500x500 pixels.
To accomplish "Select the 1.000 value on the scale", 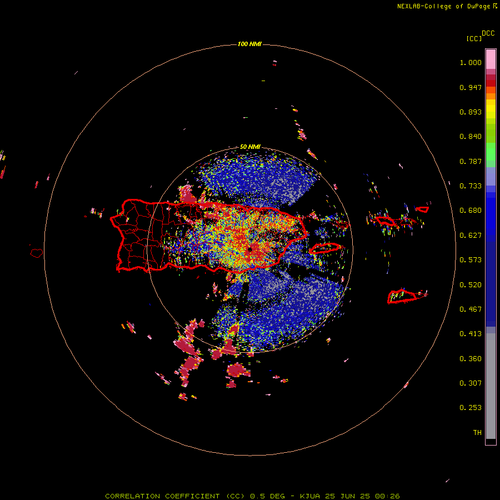I will 471,62.
